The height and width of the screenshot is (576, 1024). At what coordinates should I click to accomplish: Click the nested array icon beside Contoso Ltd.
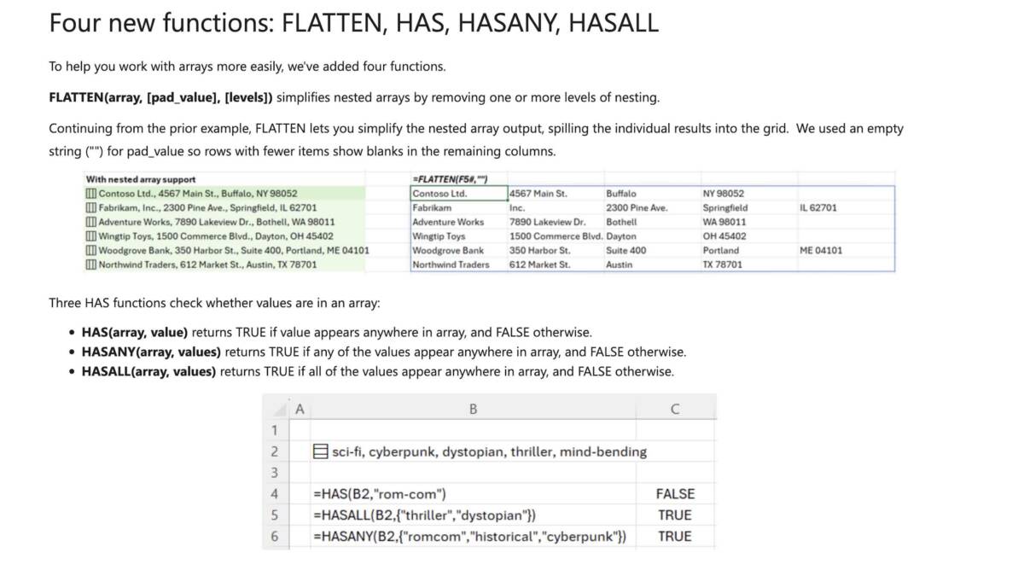(x=91, y=194)
